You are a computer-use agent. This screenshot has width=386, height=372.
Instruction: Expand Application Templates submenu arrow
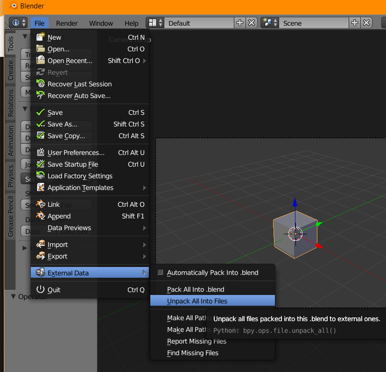[145, 188]
